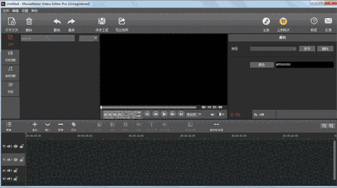
Task: Click the rewind playback button
Action: [x=155, y=114]
